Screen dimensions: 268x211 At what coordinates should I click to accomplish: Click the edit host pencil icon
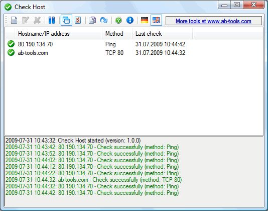point(26,20)
